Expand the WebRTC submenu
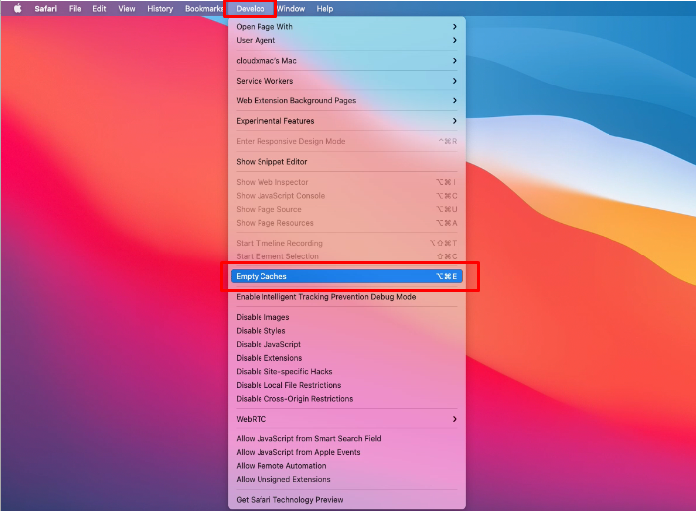Image resolution: width=696 pixels, height=511 pixels. click(347, 419)
